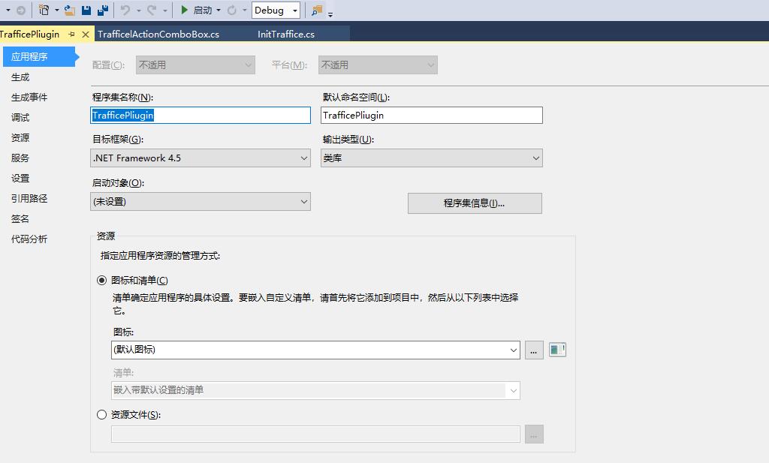Click the 默认命名空间 text field
The width and height of the screenshot is (769, 463).
pyautogui.click(x=432, y=115)
